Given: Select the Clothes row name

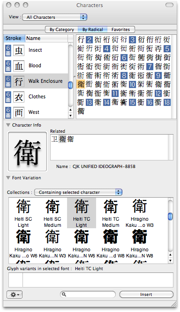Looking at the screenshot, I should (x=37, y=96).
